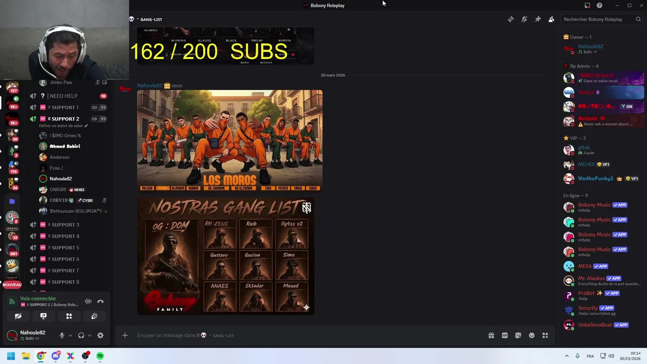647x364 pixels.
Task: Start an activity
Action: [x=69, y=316]
